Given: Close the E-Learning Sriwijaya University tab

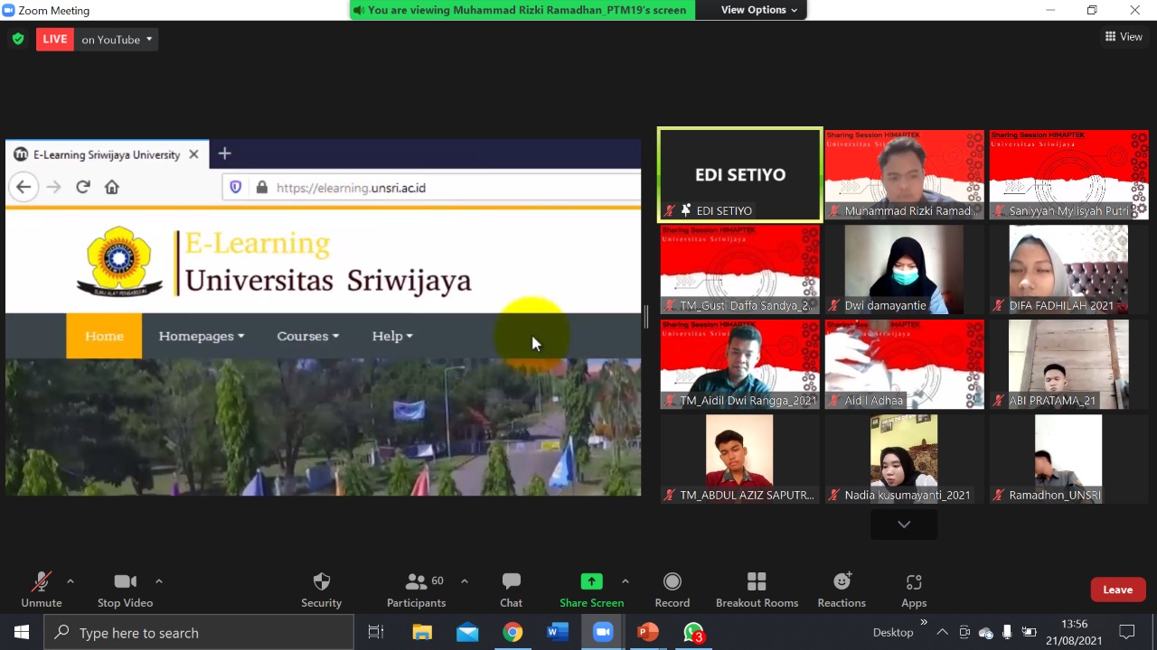Looking at the screenshot, I should pos(193,154).
